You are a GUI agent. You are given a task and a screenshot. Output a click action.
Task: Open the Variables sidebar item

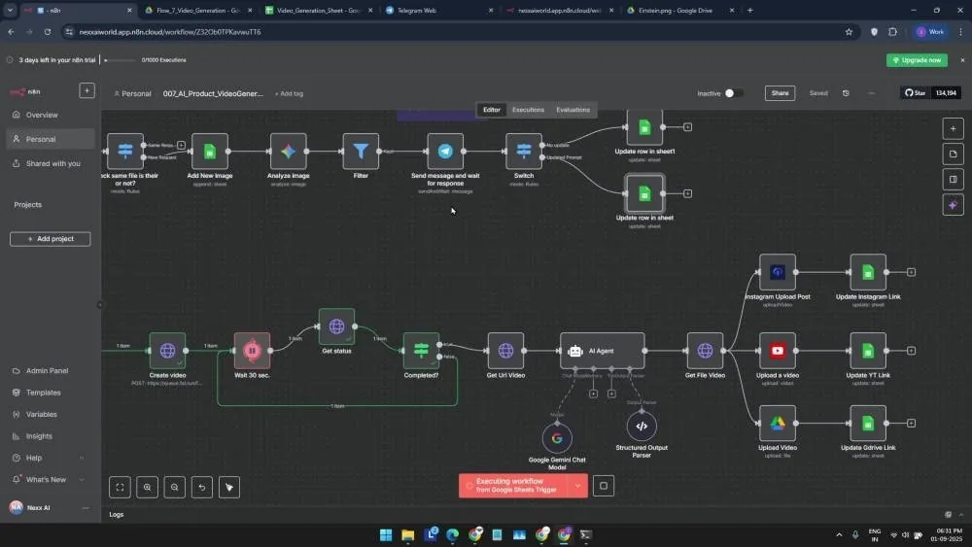[51, 415]
